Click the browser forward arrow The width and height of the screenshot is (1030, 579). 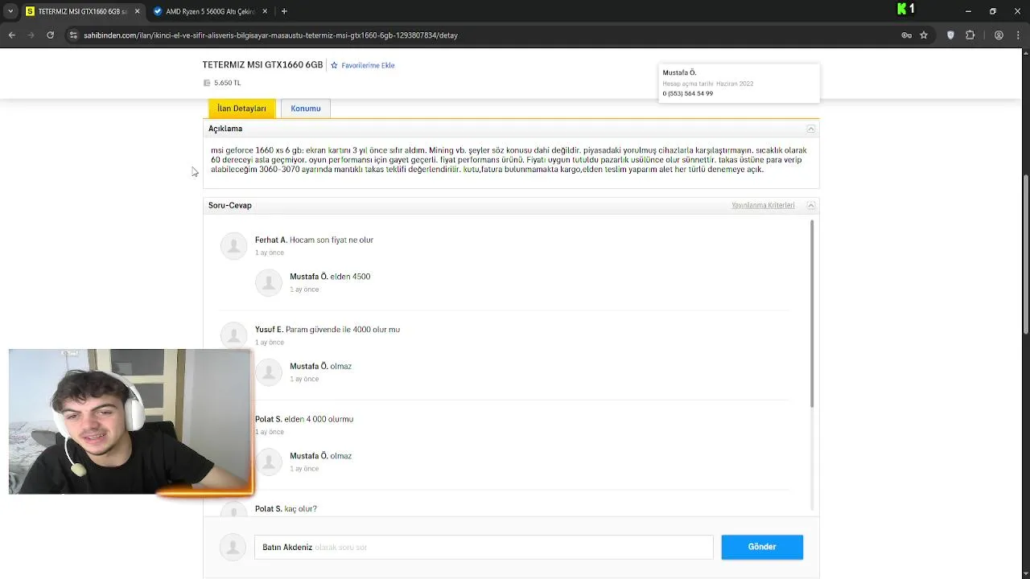click(31, 35)
